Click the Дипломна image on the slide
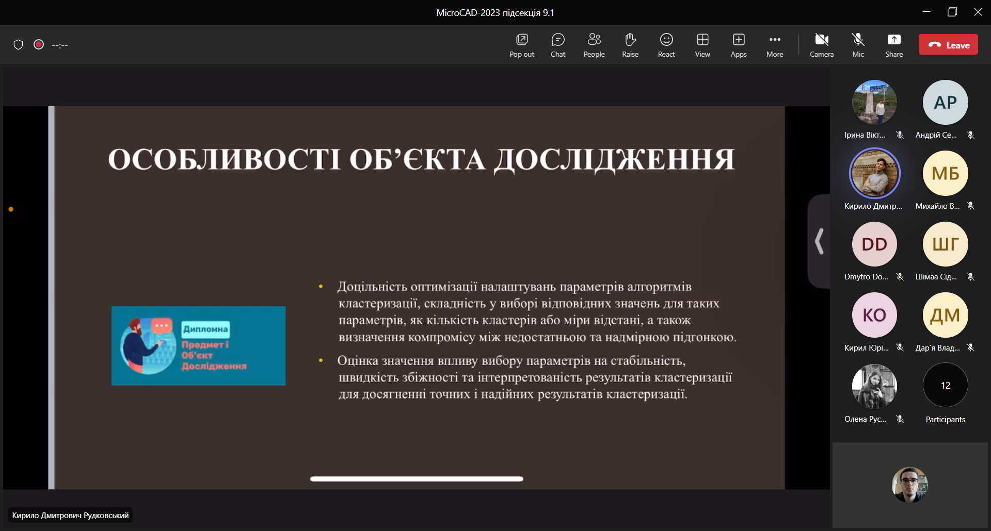 tap(199, 346)
